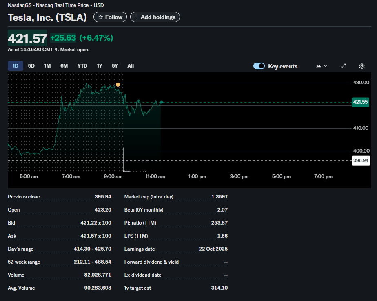Switch to 5D time range
The width and height of the screenshot is (377, 301).
click(31, 66)
